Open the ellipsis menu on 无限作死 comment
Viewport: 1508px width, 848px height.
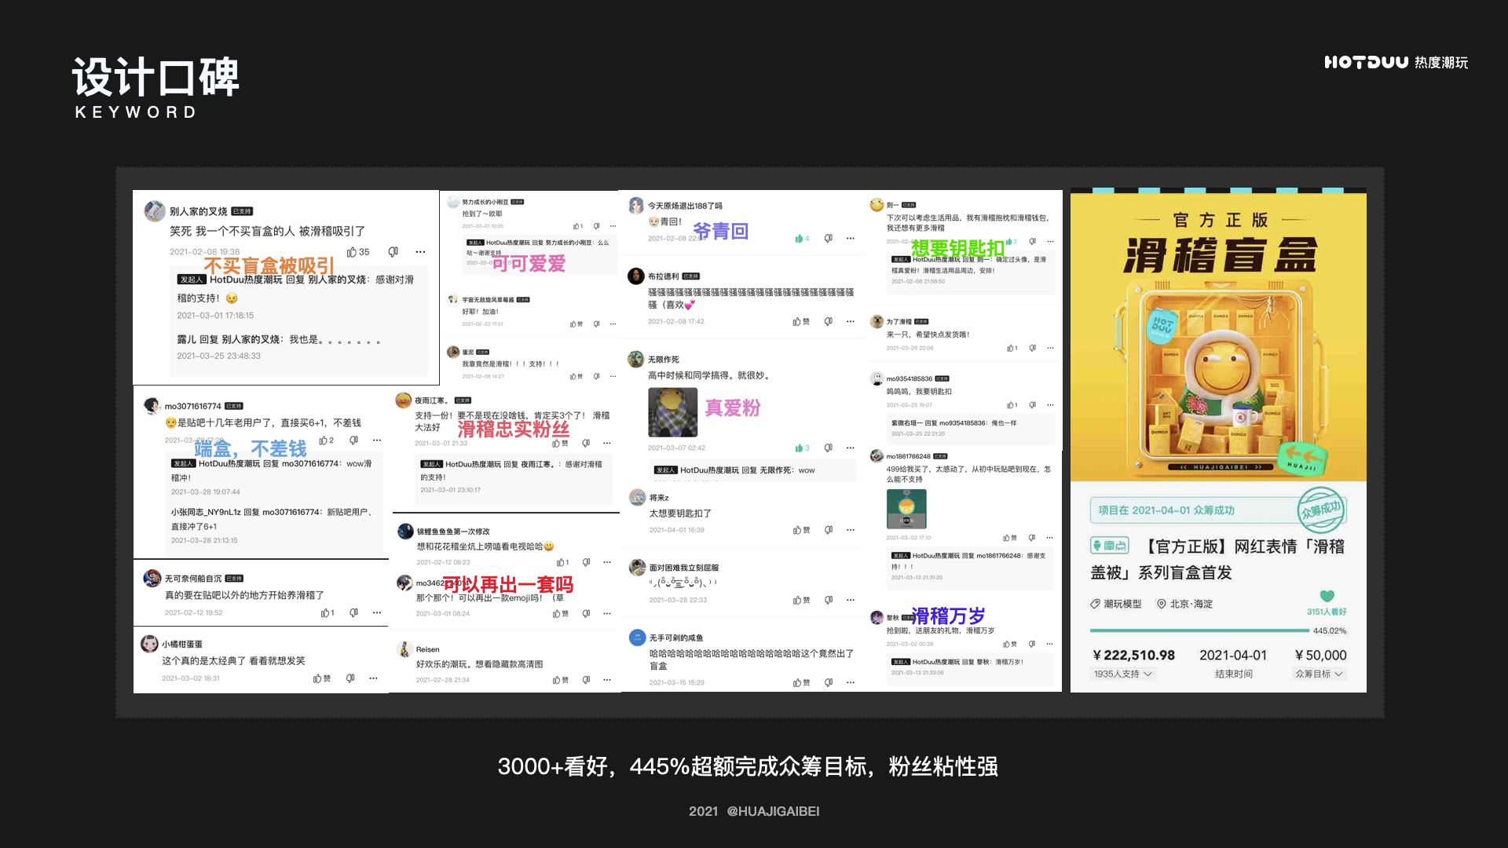point(850,448)
